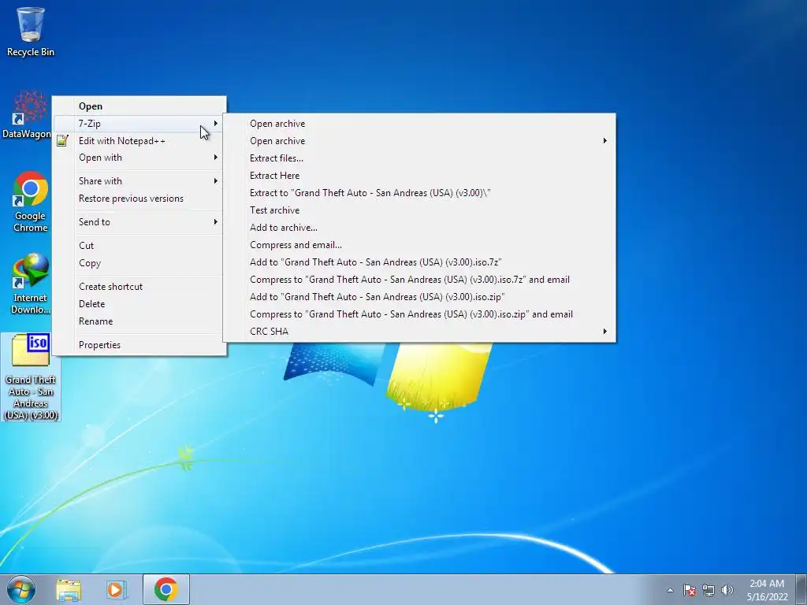Expand the 7-Zip submenu arrow
This screenshot has width=807, height=605.
[x=216, y=124]
